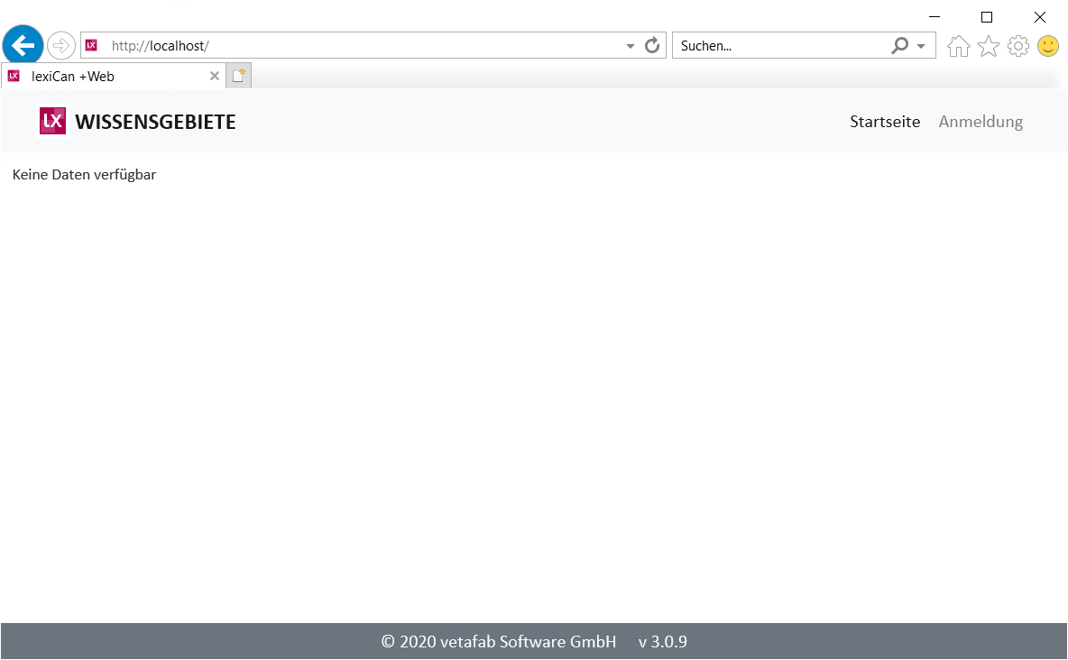
Task: Go to Startseite in the navigation
Action: pyautogui.click(x=885, y=122)
